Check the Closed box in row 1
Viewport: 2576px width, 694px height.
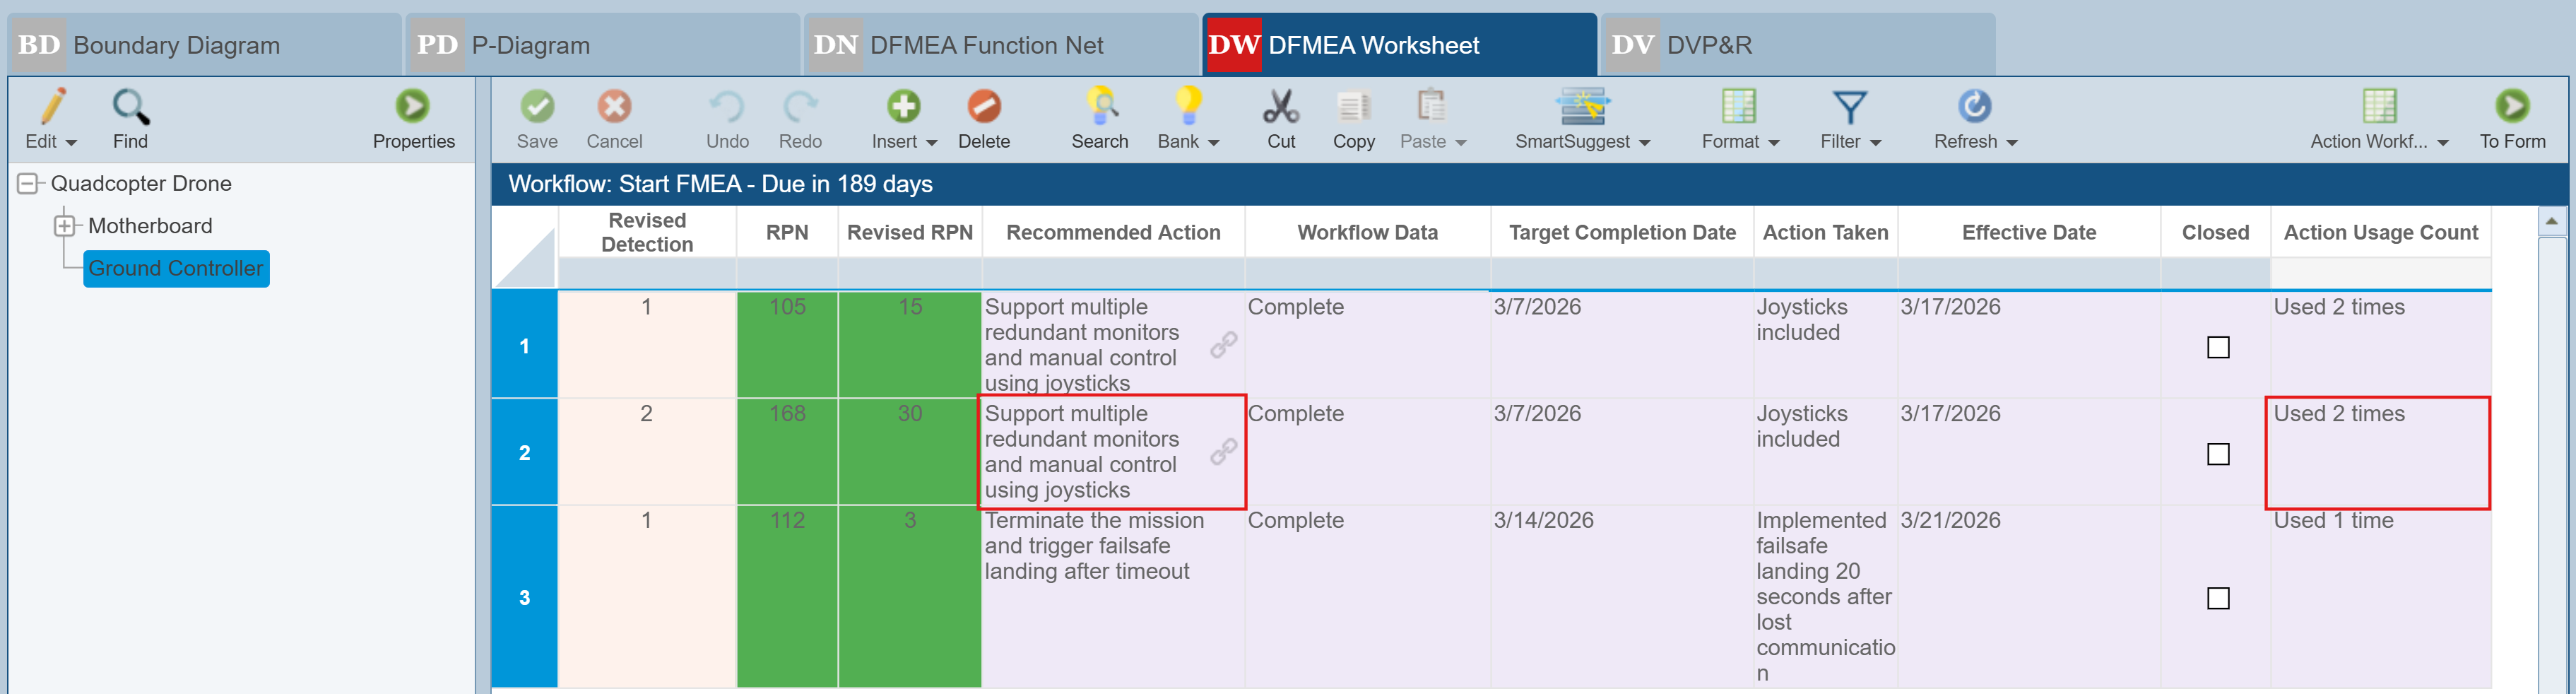(x=2217, y=348)
